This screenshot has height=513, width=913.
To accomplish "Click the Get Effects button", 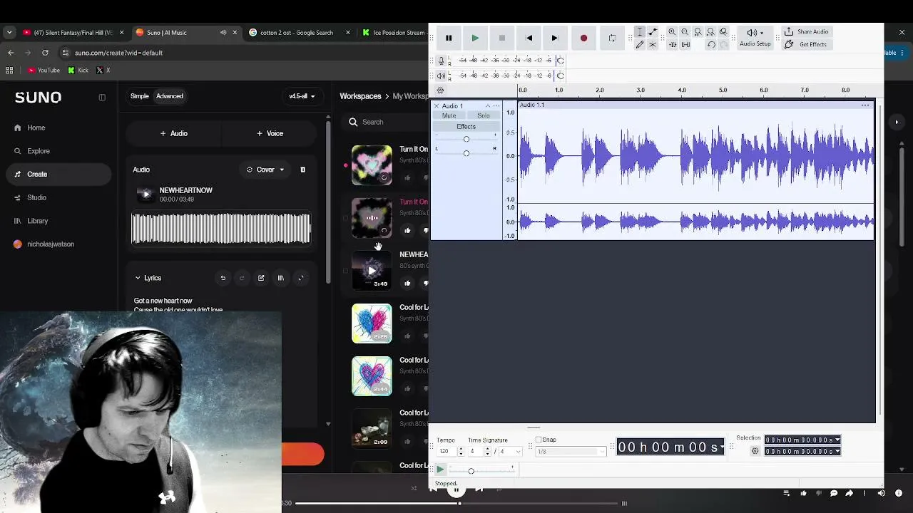I will pos(805,44).
